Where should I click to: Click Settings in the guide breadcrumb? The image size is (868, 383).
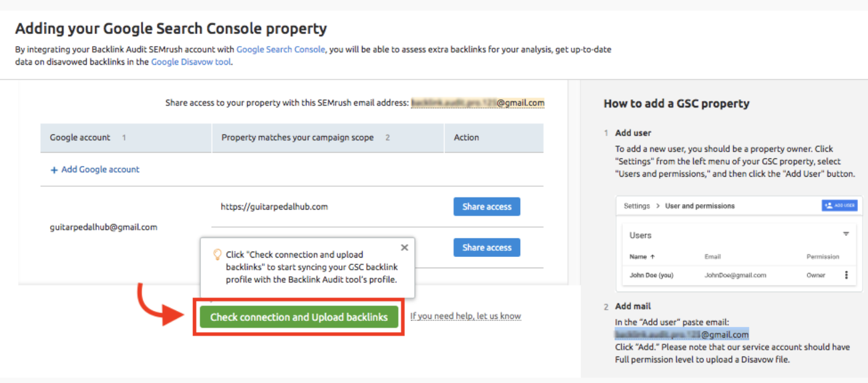pyautogui.click(x=636, y=206)
